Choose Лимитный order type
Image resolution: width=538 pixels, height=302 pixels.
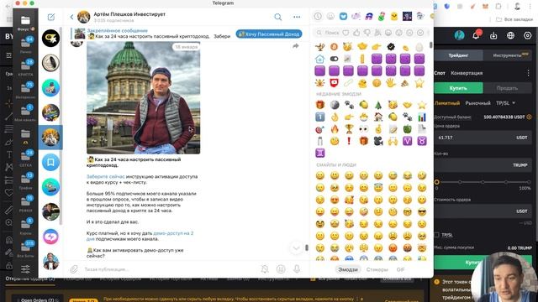coord(447,103)
